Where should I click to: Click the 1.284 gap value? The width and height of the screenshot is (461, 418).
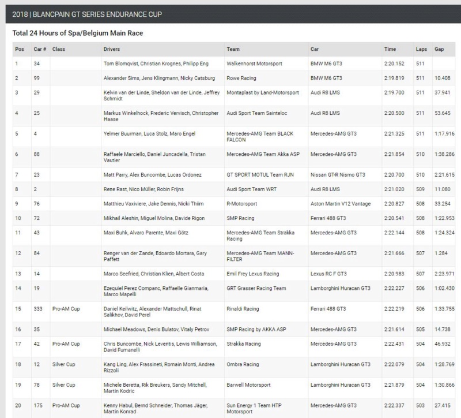(x=441, y=253)
